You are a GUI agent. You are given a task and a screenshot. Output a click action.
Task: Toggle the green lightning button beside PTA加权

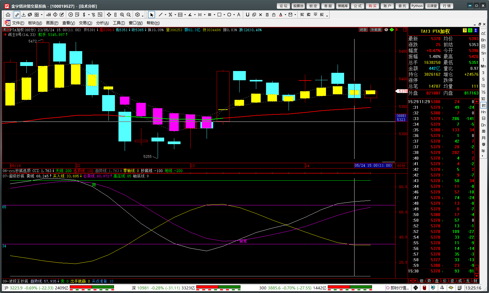(x=470, y=31)
